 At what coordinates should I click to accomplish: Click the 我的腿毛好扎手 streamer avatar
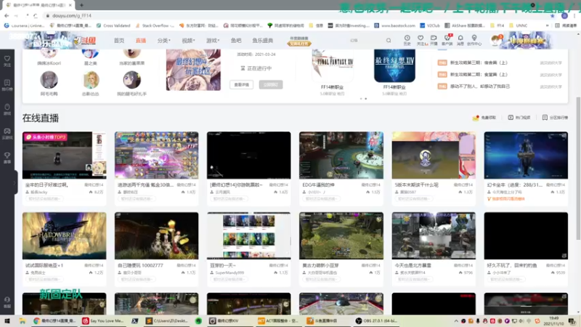click(x=132, y=80)
